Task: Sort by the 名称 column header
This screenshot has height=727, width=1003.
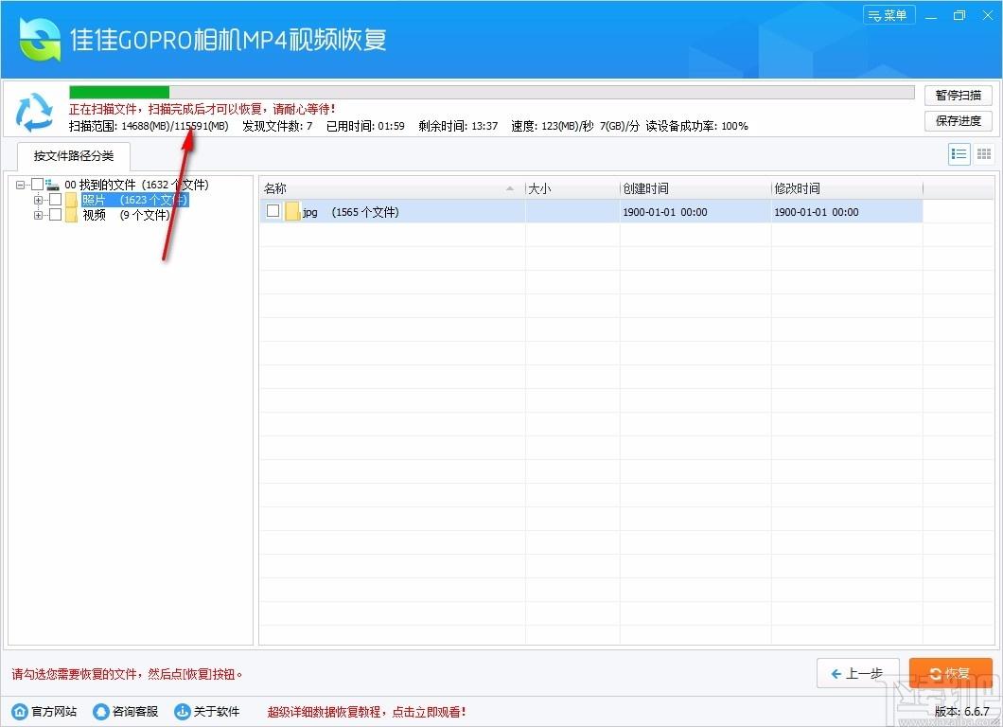Action: (392, 188)
